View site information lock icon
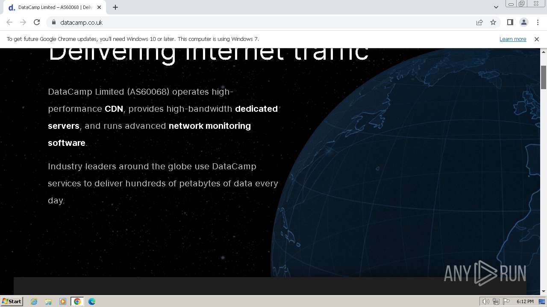 [x=53, y=22]
